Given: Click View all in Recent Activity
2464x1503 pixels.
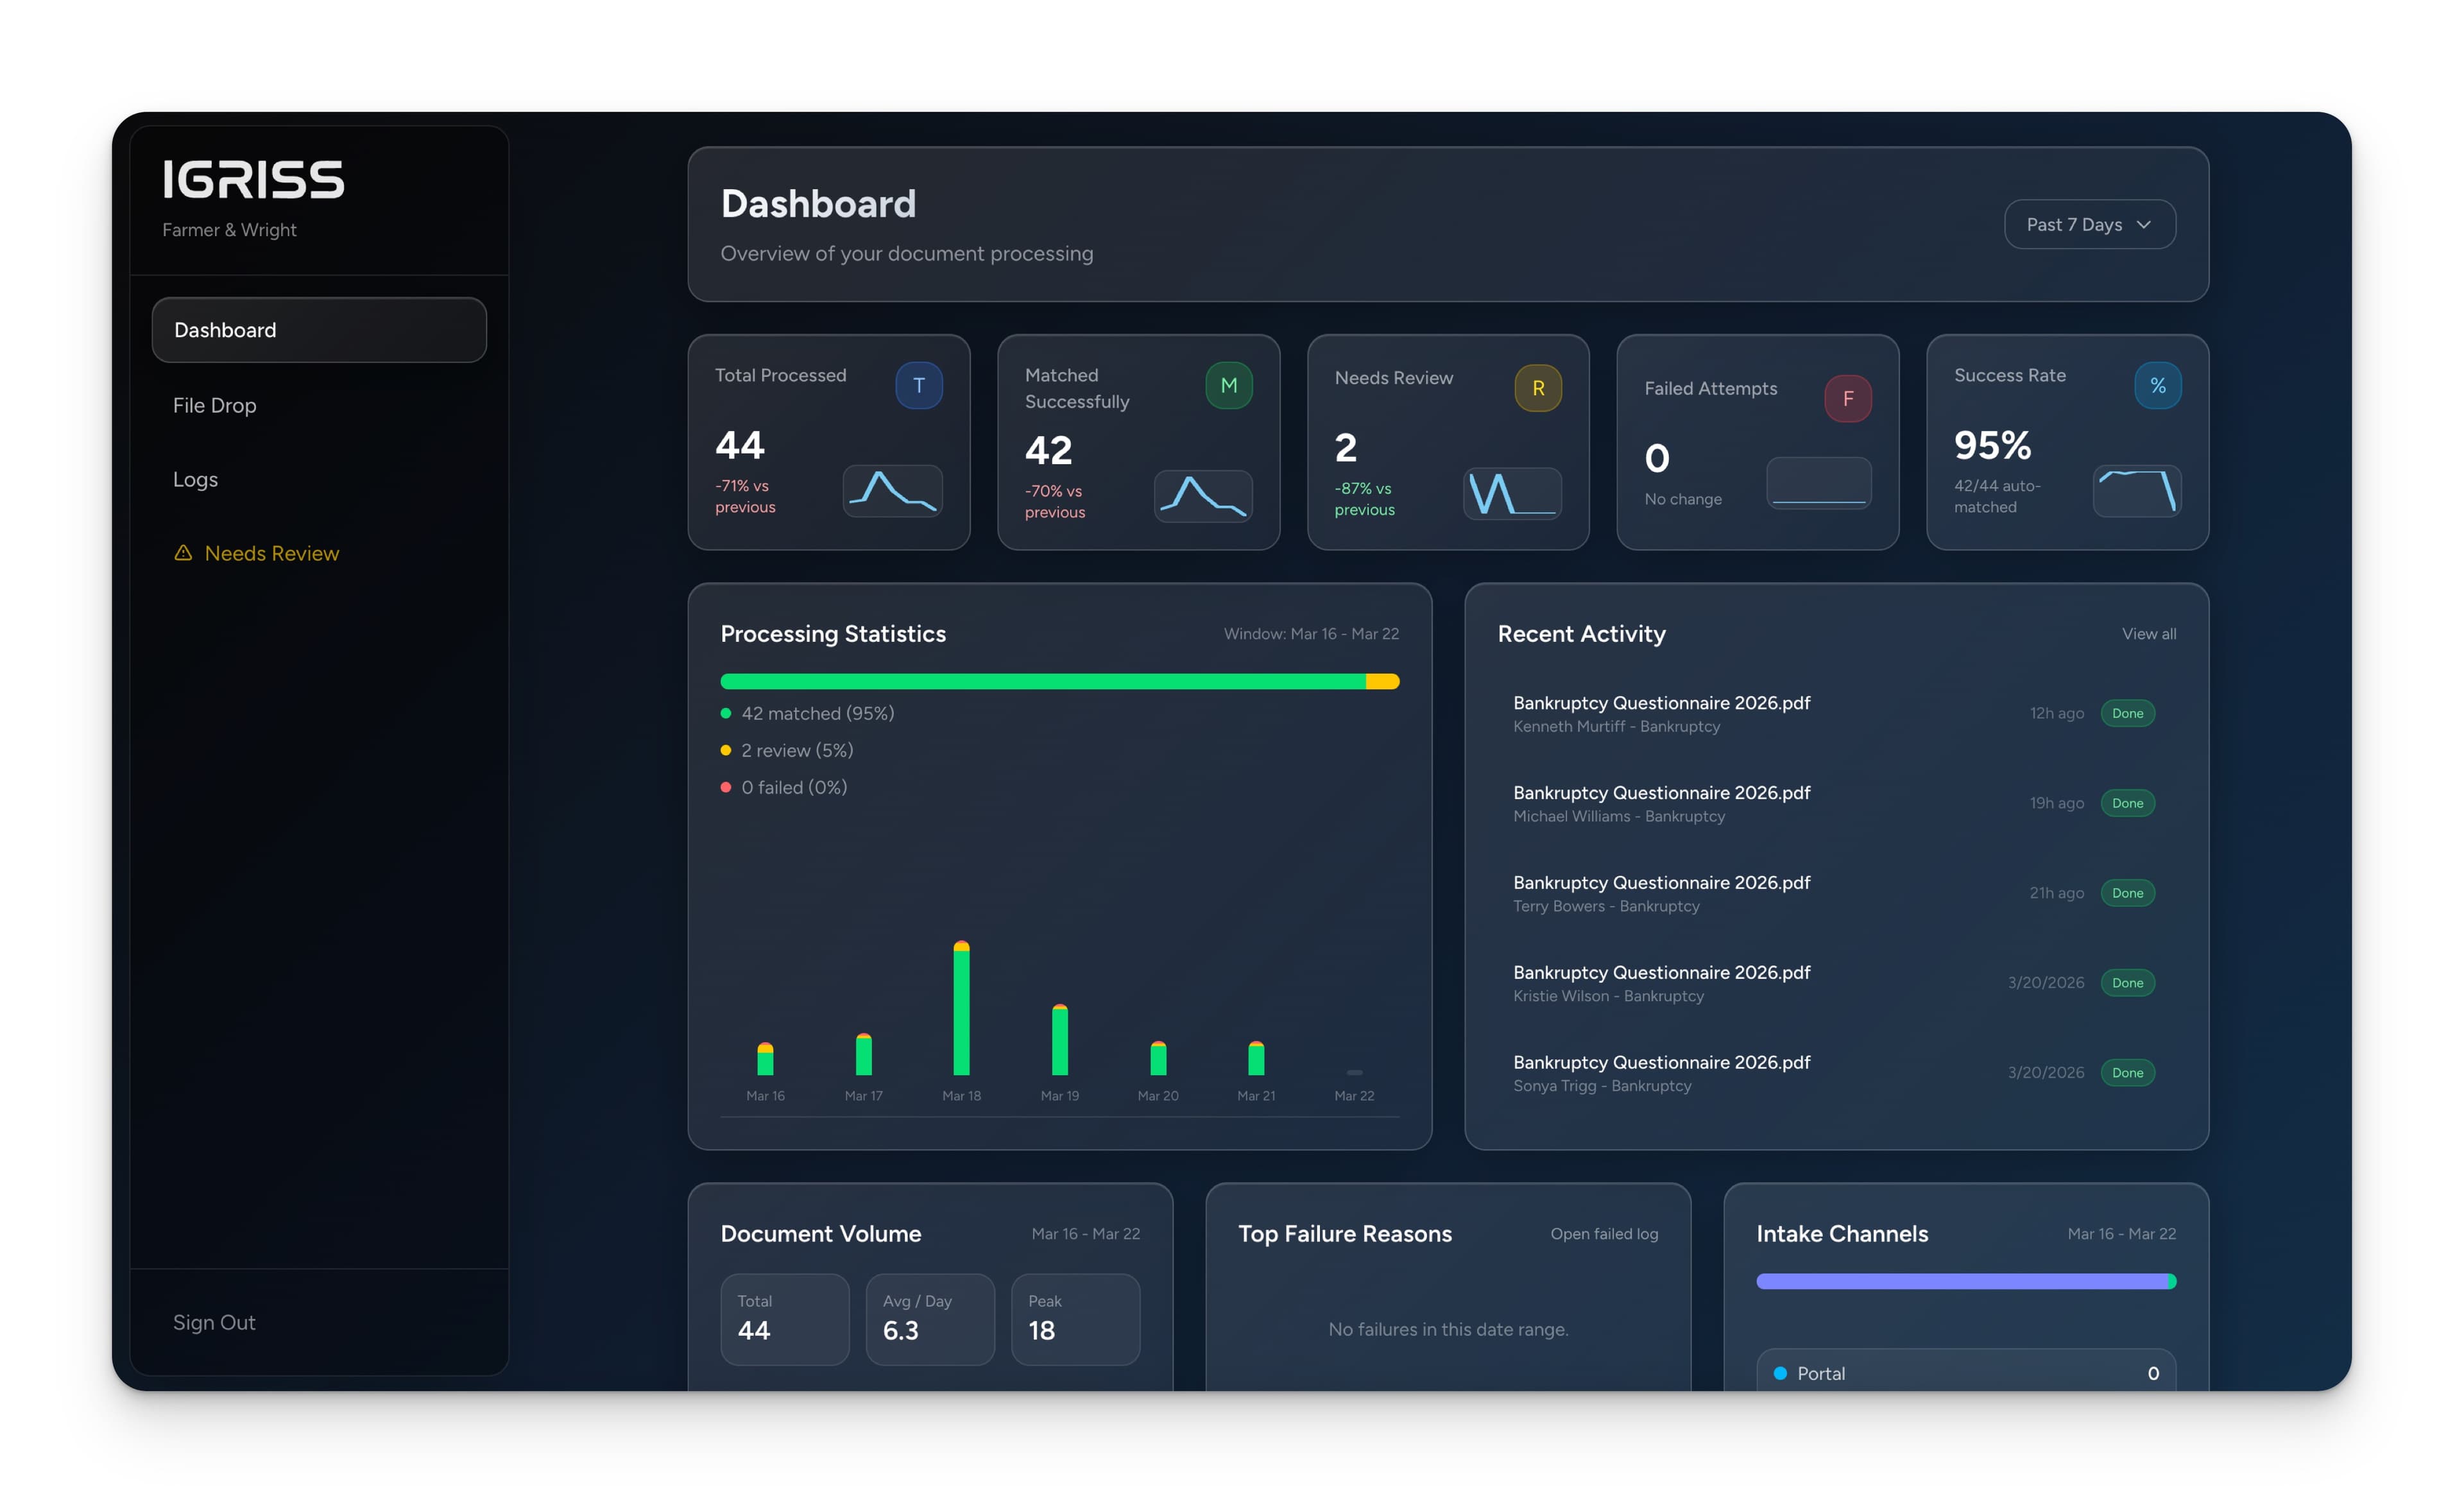Looking at the screenshot, I should pyautogui.click(x=2148, y=633).
